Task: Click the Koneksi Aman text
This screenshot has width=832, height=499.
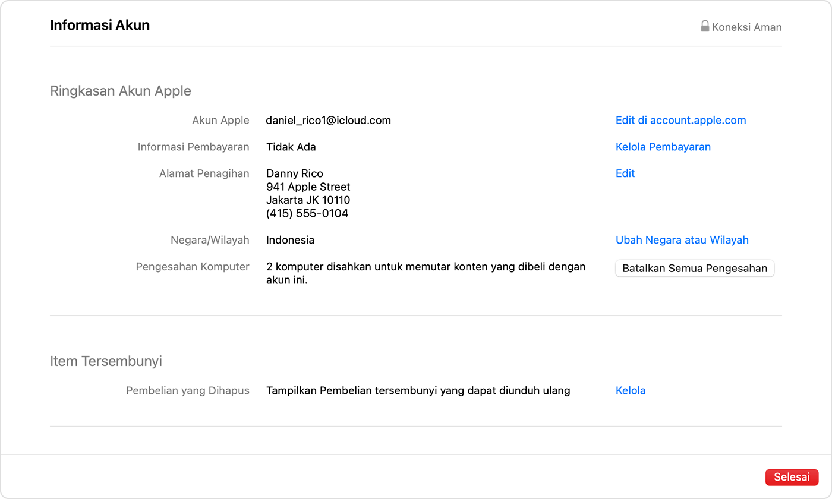Action: [747, 27]
